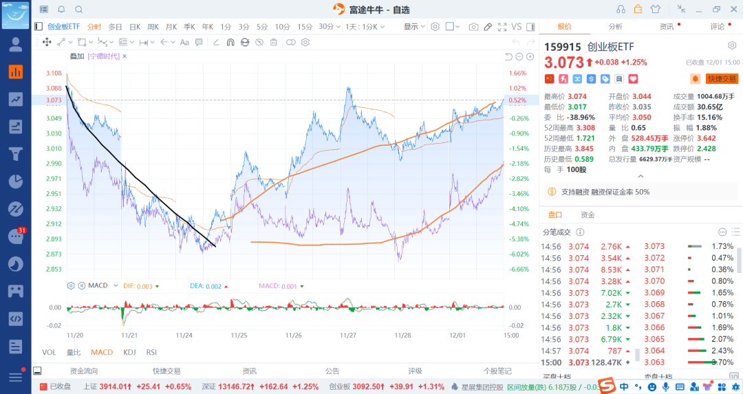Open messages icon with 31 badge
This screenshot has width=743, height=394.
coord(16,236)
